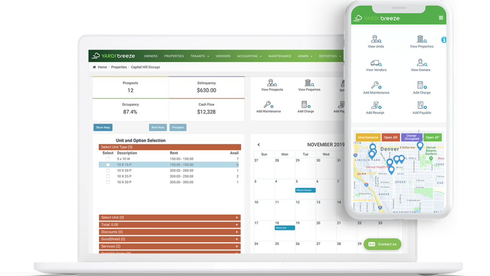Click the View Prospects icon on the dashboard
The width and height of the screenshot is (490, 276).
(272, 85)
